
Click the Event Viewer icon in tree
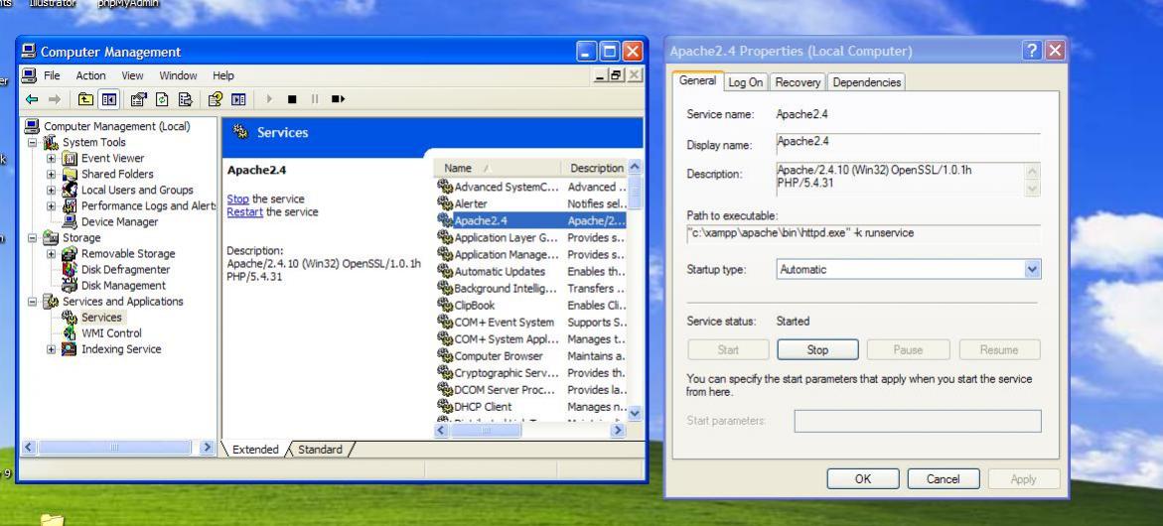coord(70,159)
